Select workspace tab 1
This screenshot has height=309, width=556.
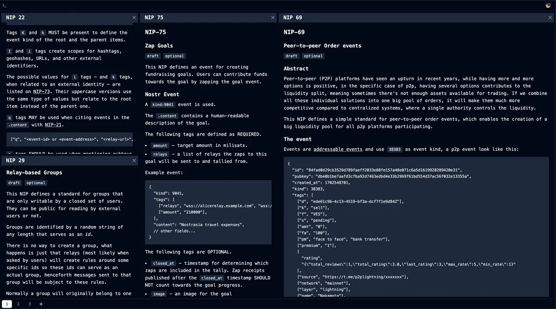coord(7,304)
